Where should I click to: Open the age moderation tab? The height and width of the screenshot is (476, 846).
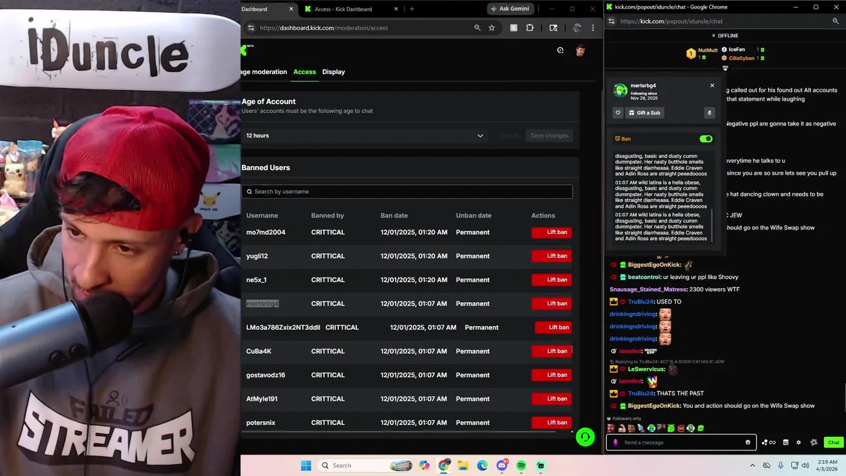click(x=264, y=71)
